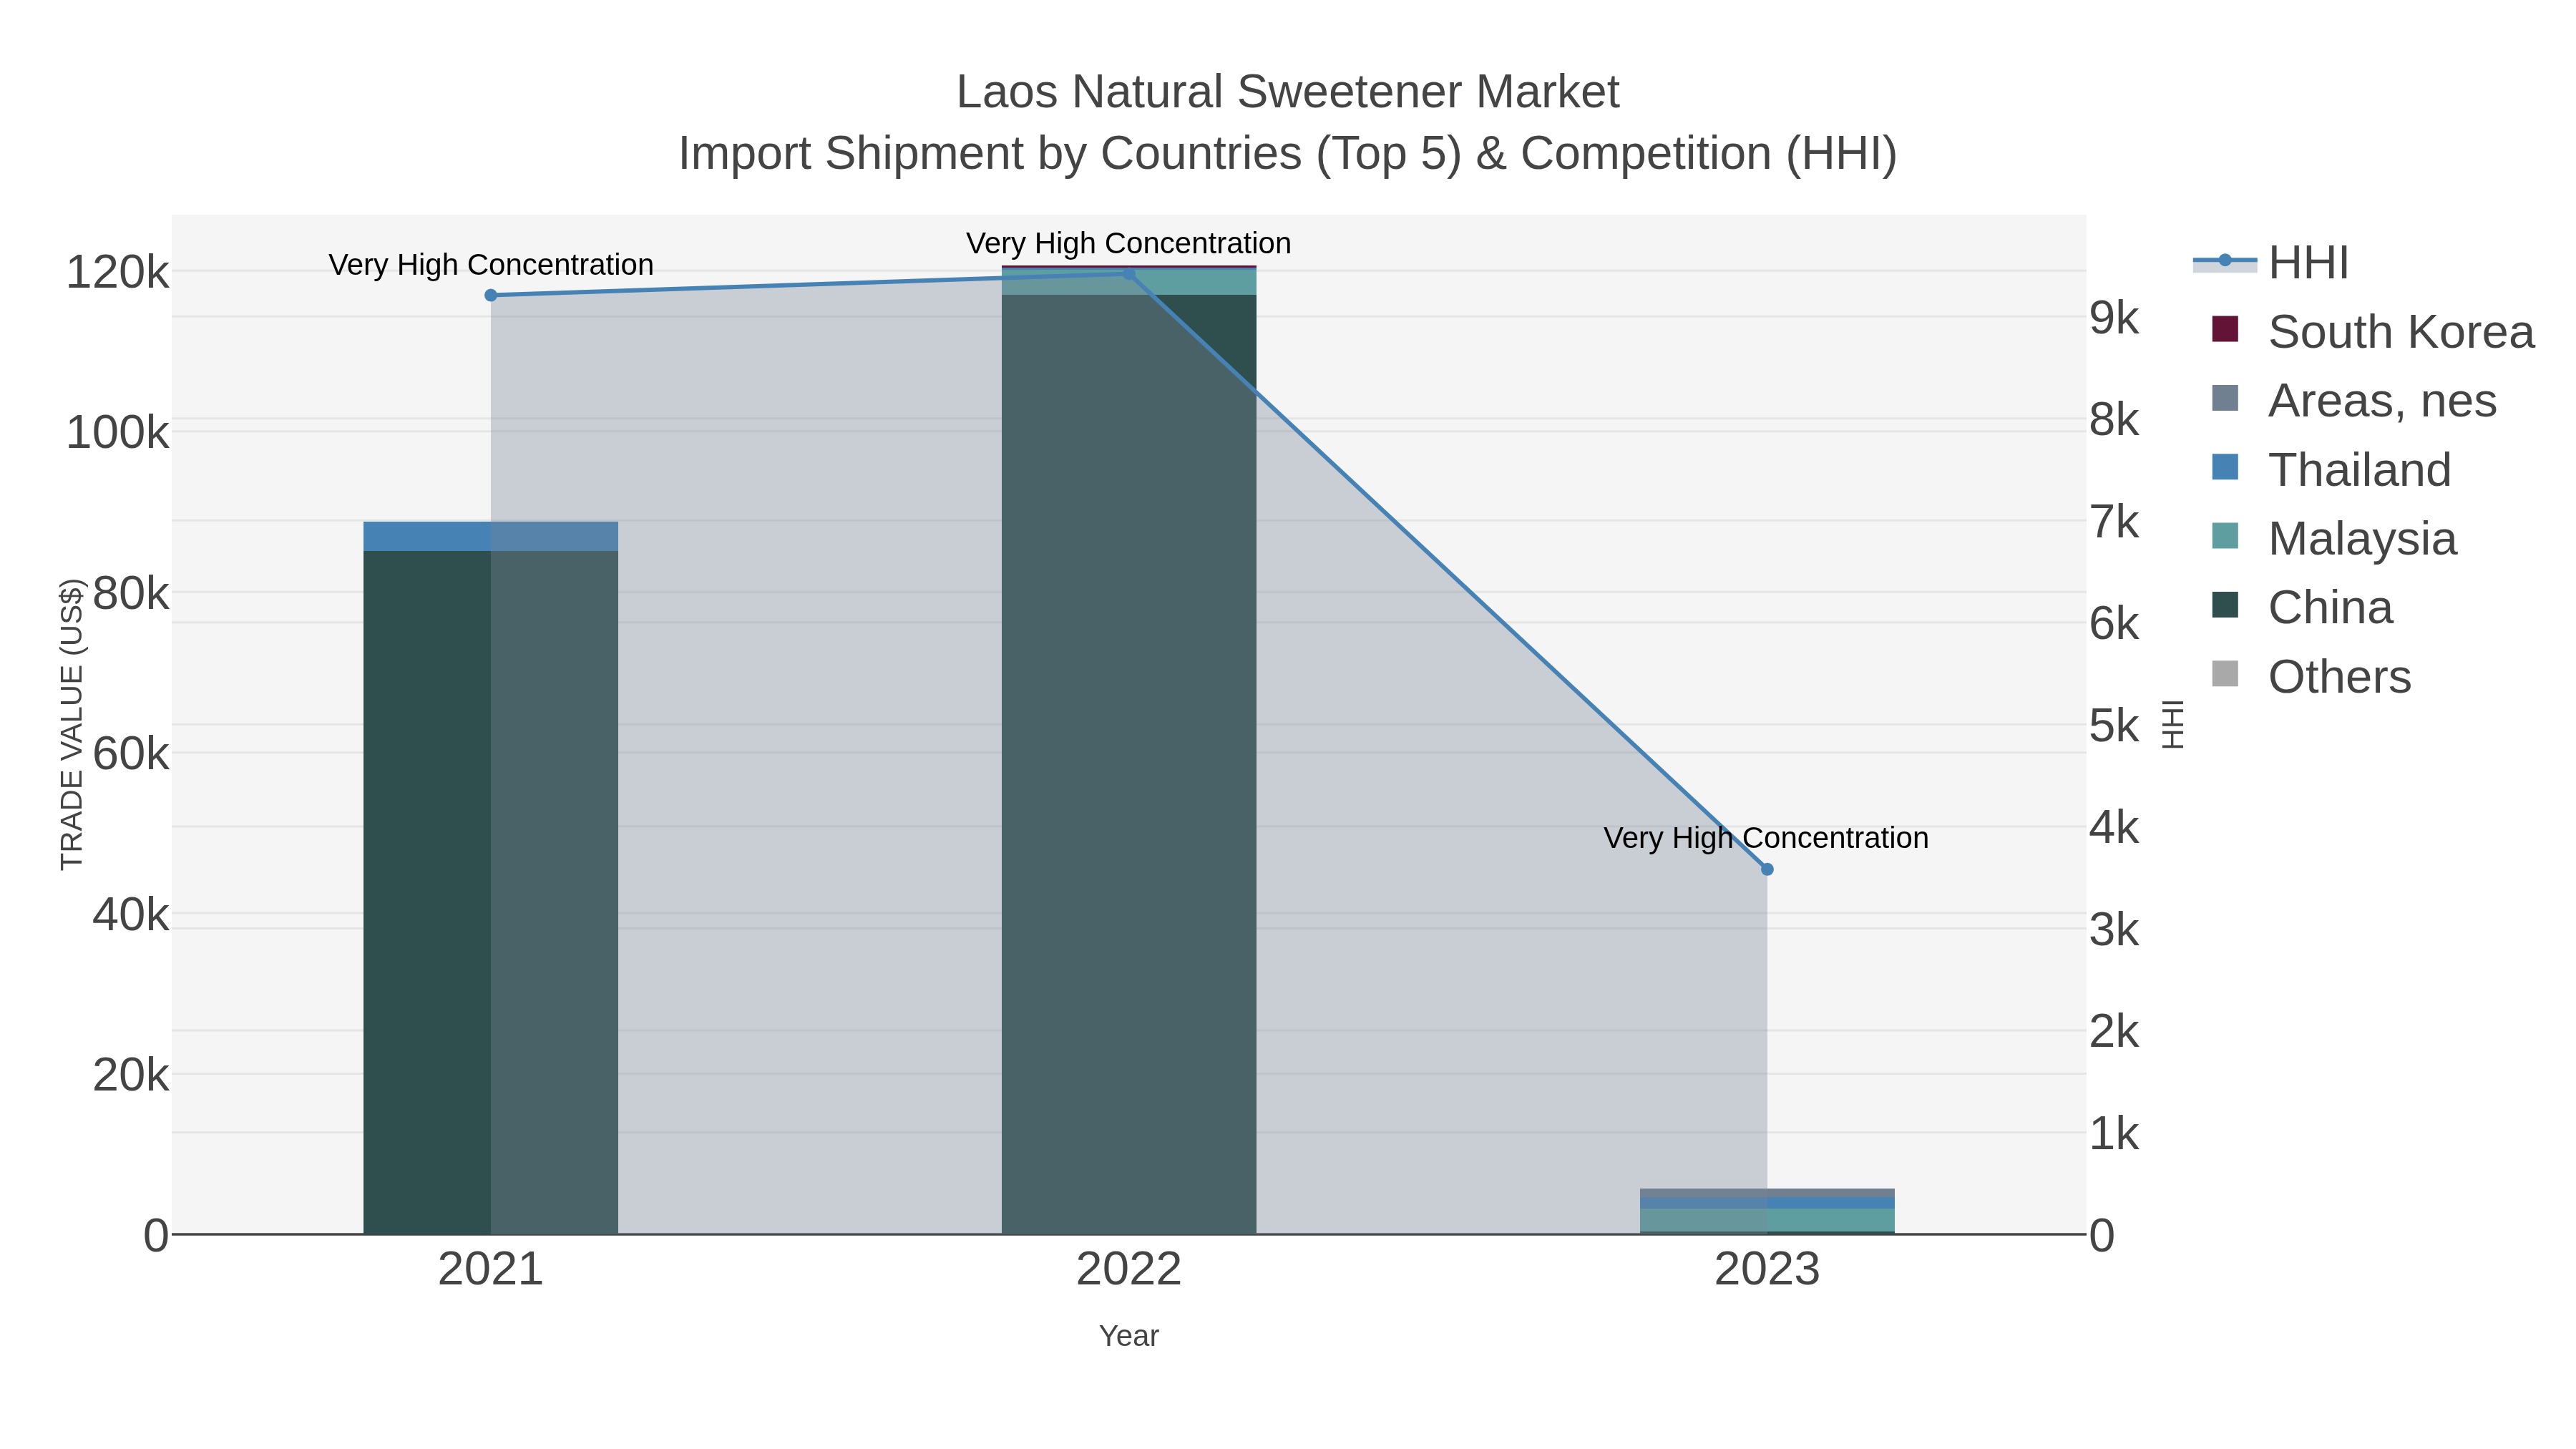
Task: Click the 9k right axis tick label
Action: 2114,318
